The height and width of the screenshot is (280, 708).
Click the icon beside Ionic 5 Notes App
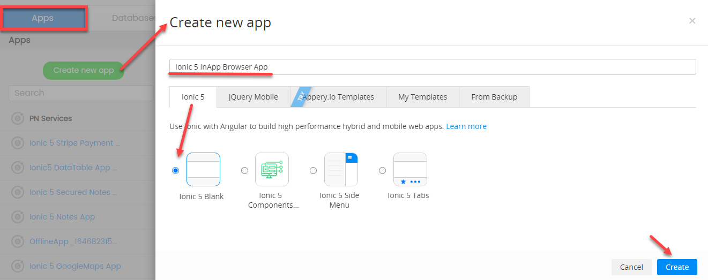tap(18, 217)
